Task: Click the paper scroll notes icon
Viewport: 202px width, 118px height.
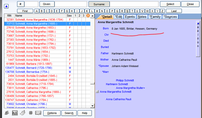Action: (23, 113)
